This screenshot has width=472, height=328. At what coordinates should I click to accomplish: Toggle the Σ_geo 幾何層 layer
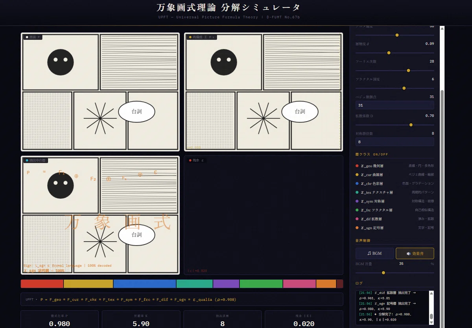point(395,166)
